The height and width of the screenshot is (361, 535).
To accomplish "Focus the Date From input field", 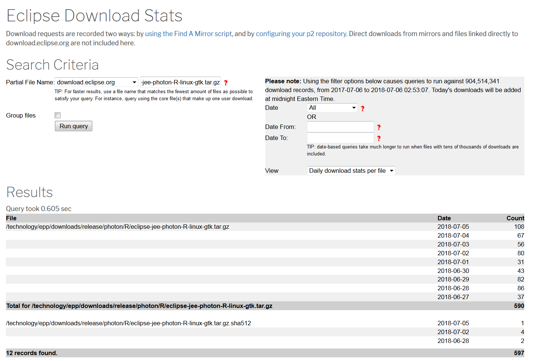I will pos(340,127).
